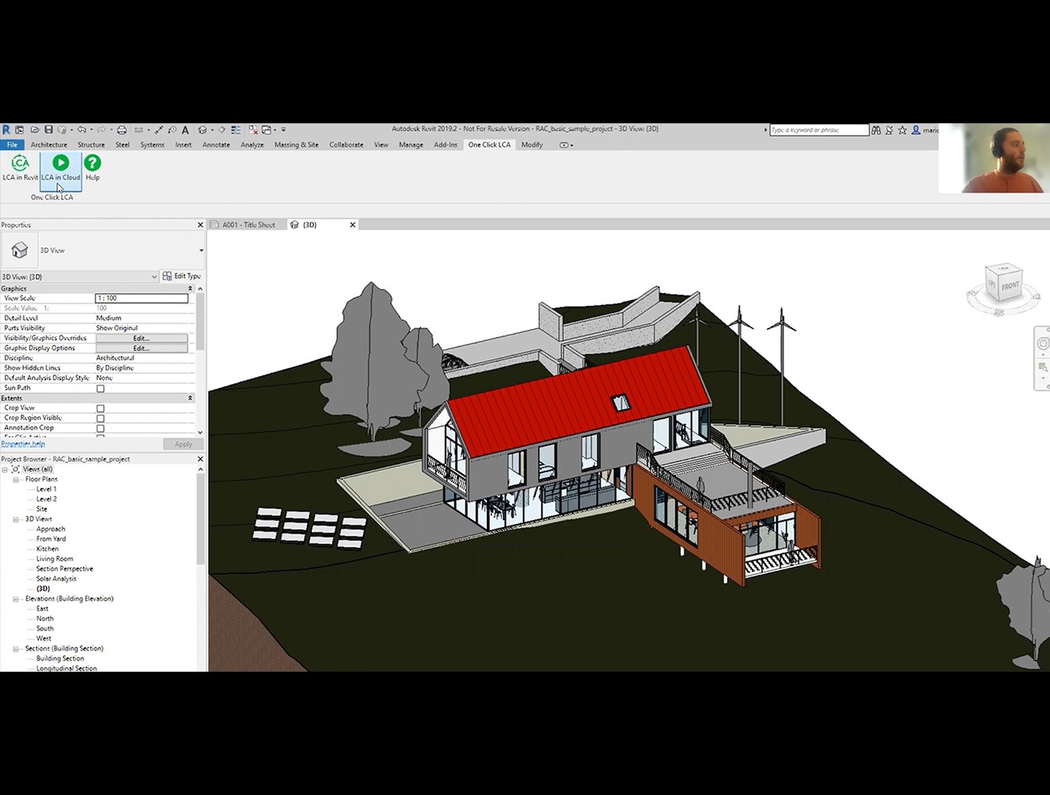Check the Crop Region Visible option

(x=100, y=417)
